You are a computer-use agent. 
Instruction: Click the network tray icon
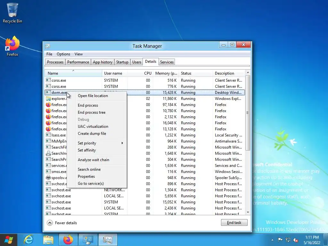tap(288, 240)
